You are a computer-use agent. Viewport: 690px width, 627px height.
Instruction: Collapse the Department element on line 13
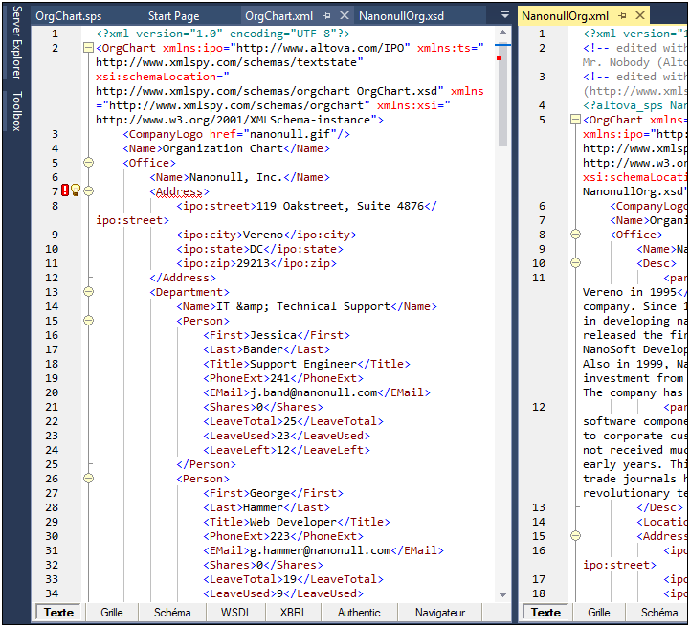[x=89, y=292]
